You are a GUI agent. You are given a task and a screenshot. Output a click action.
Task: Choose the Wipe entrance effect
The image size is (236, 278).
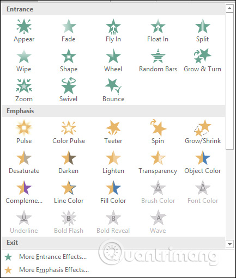click(x=24, y=60)
